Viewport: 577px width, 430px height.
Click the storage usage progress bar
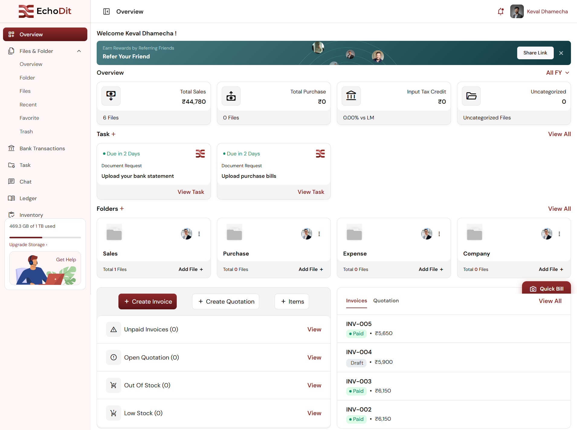(45, 237)
